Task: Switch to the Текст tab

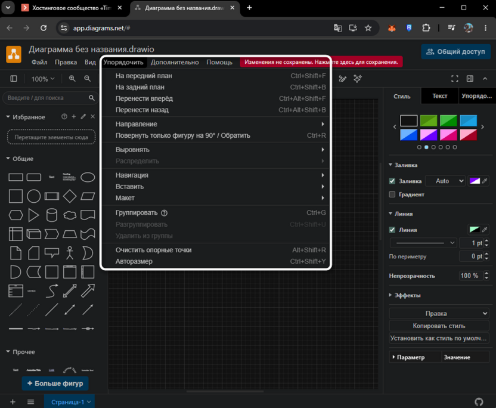Action: (440, 96)
